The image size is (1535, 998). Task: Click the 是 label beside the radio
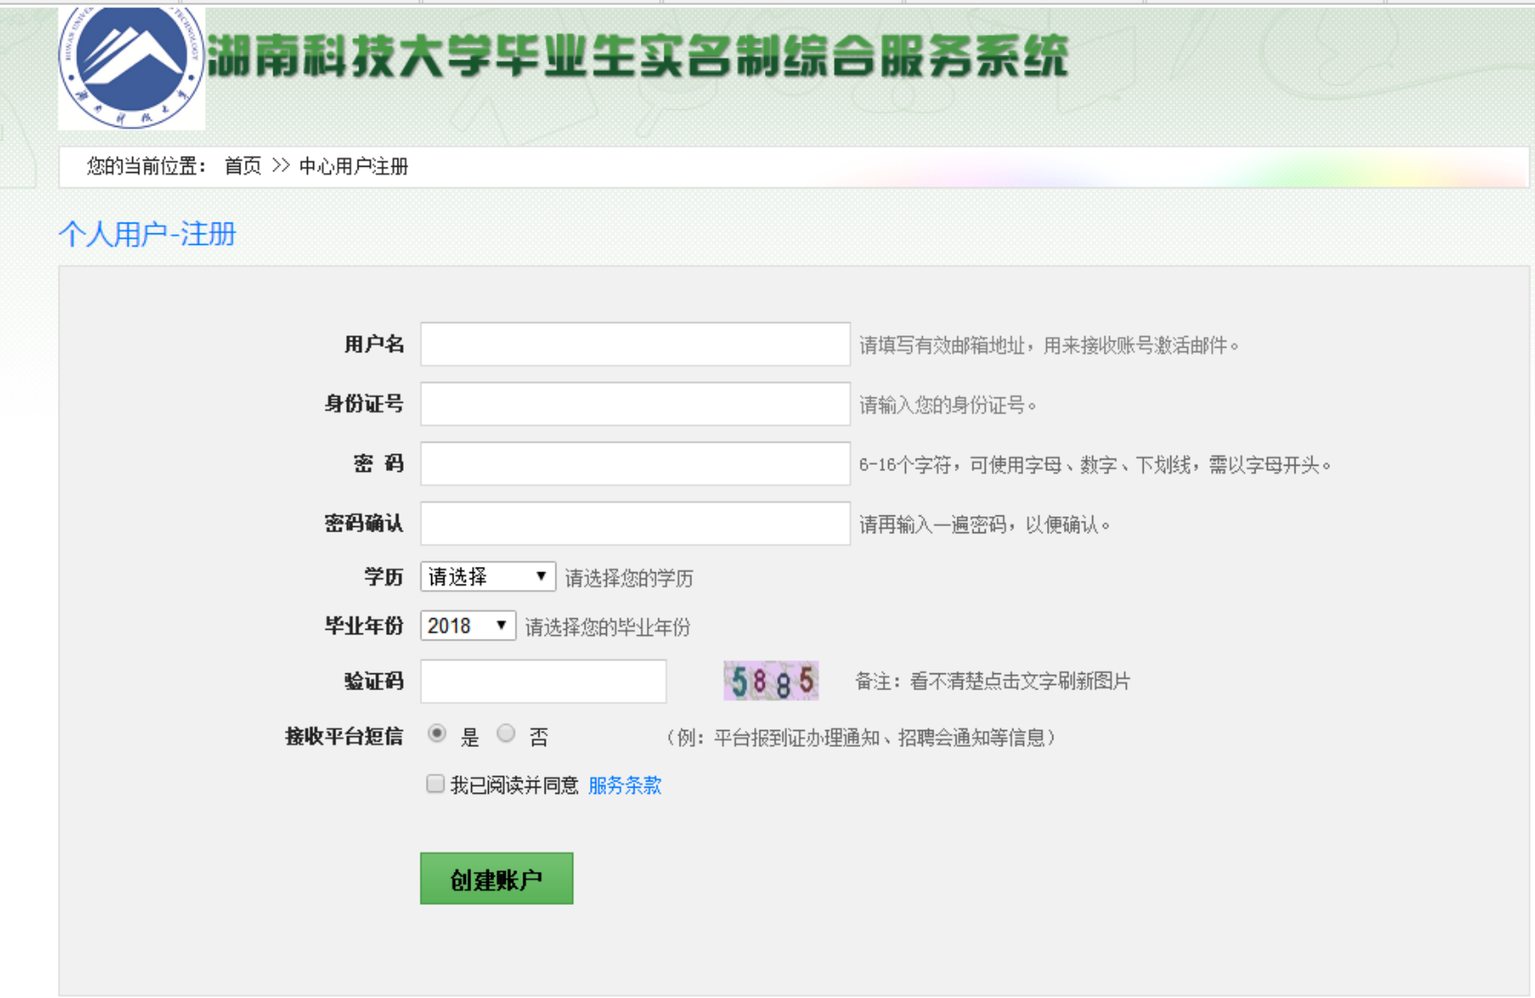[x=469, y=737]
